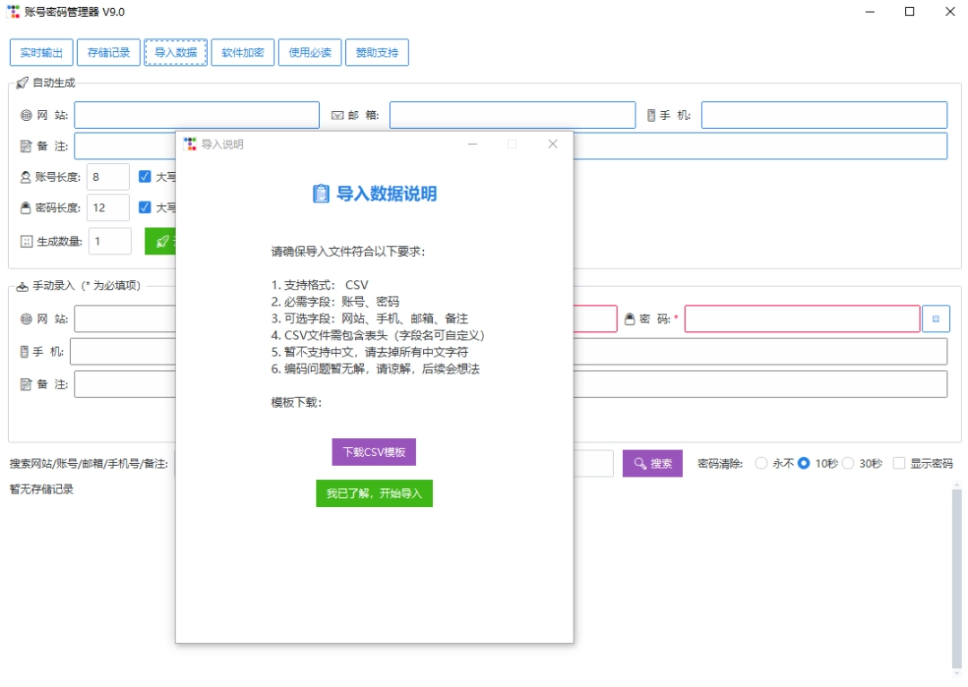Close the 导入说明 dialog
The image size is (968, 687).
pos(552,143)
